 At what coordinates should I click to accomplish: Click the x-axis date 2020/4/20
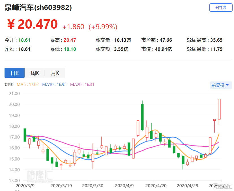(x=156, y=186)
